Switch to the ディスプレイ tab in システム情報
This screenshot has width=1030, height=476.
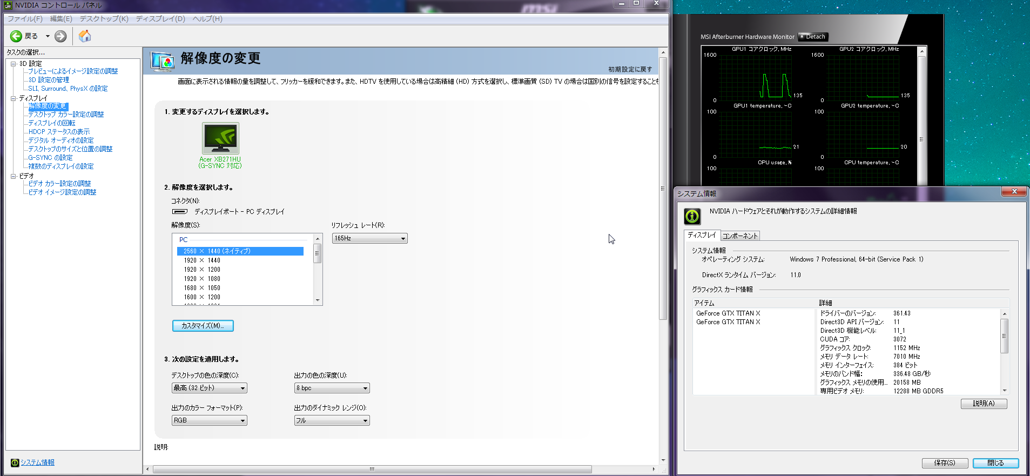[x=702, y=235]
